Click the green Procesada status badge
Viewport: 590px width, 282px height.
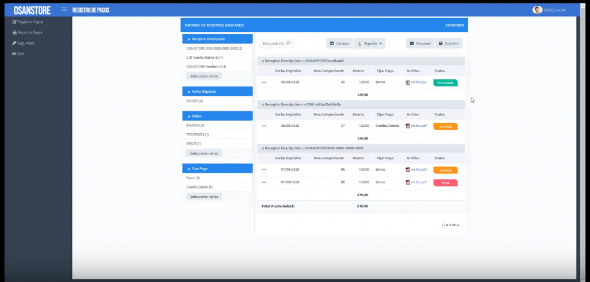click(445, 83)
